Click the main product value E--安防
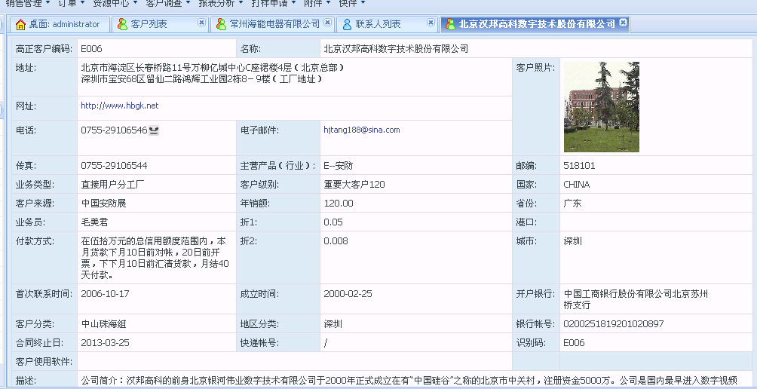757x389 pixels. (339, 166)
